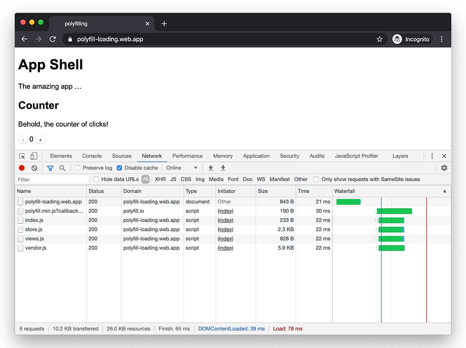
Task: Bookmark this page with star icon
Action: [380, 39]
